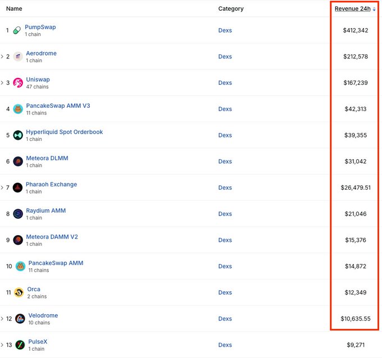
Task: Click the Name column header
Action: coord(14,9)
